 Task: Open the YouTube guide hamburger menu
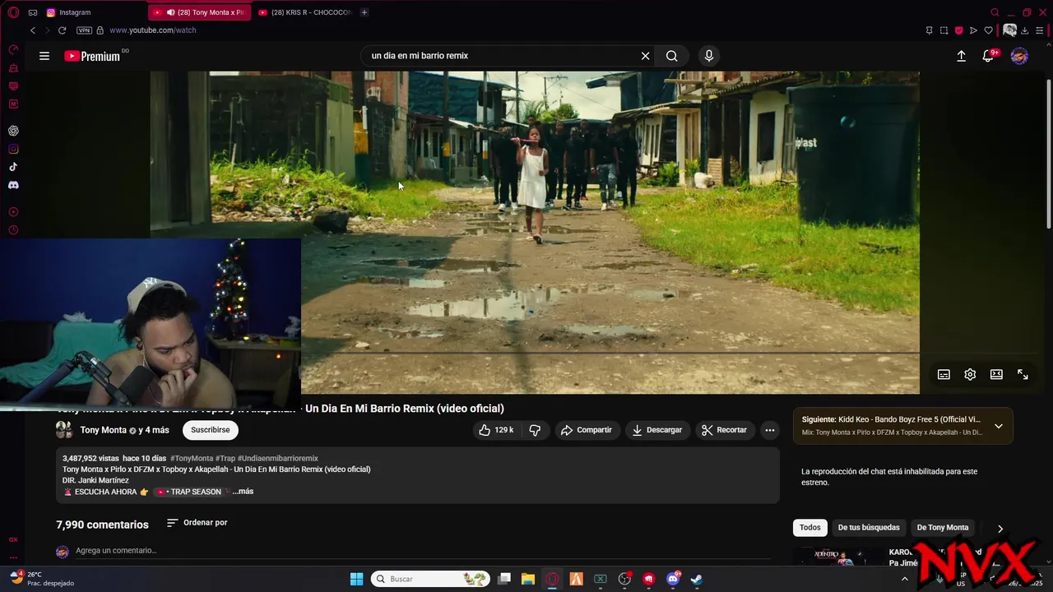(44, 56)
